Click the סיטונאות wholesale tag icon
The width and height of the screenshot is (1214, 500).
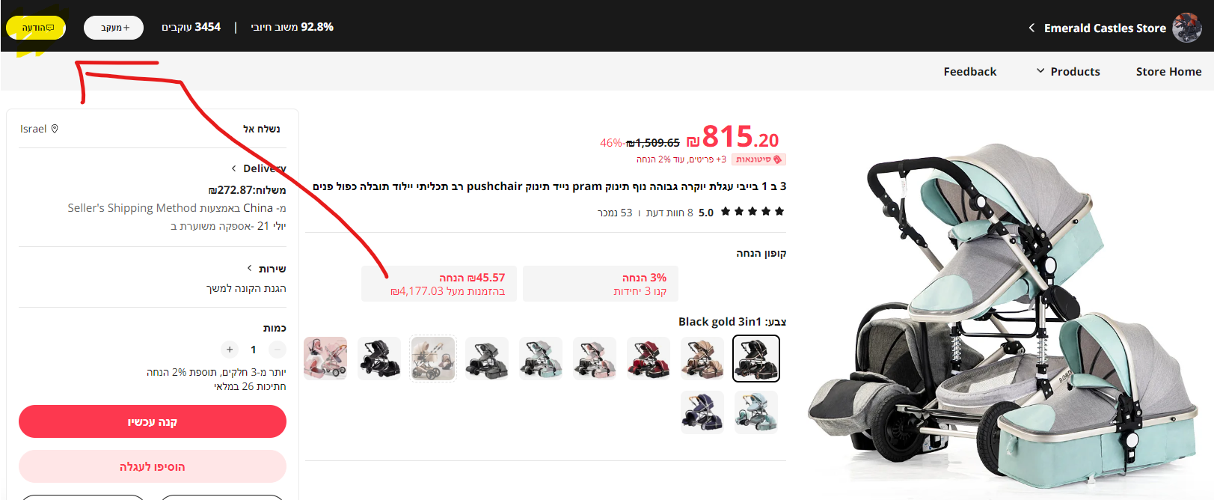777,159
